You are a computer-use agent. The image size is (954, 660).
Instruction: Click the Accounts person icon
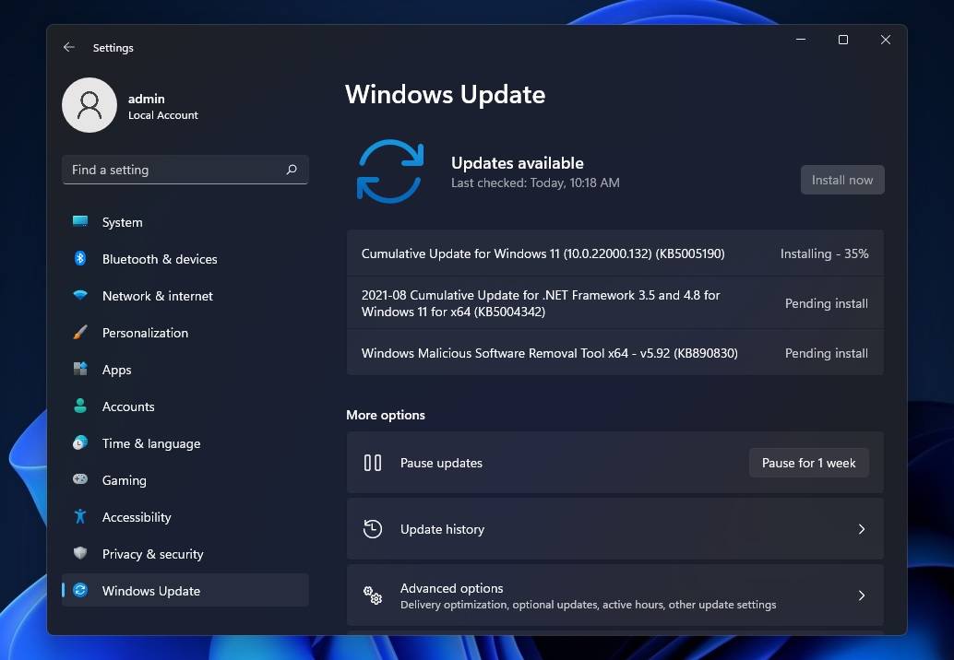pos(80,406)
